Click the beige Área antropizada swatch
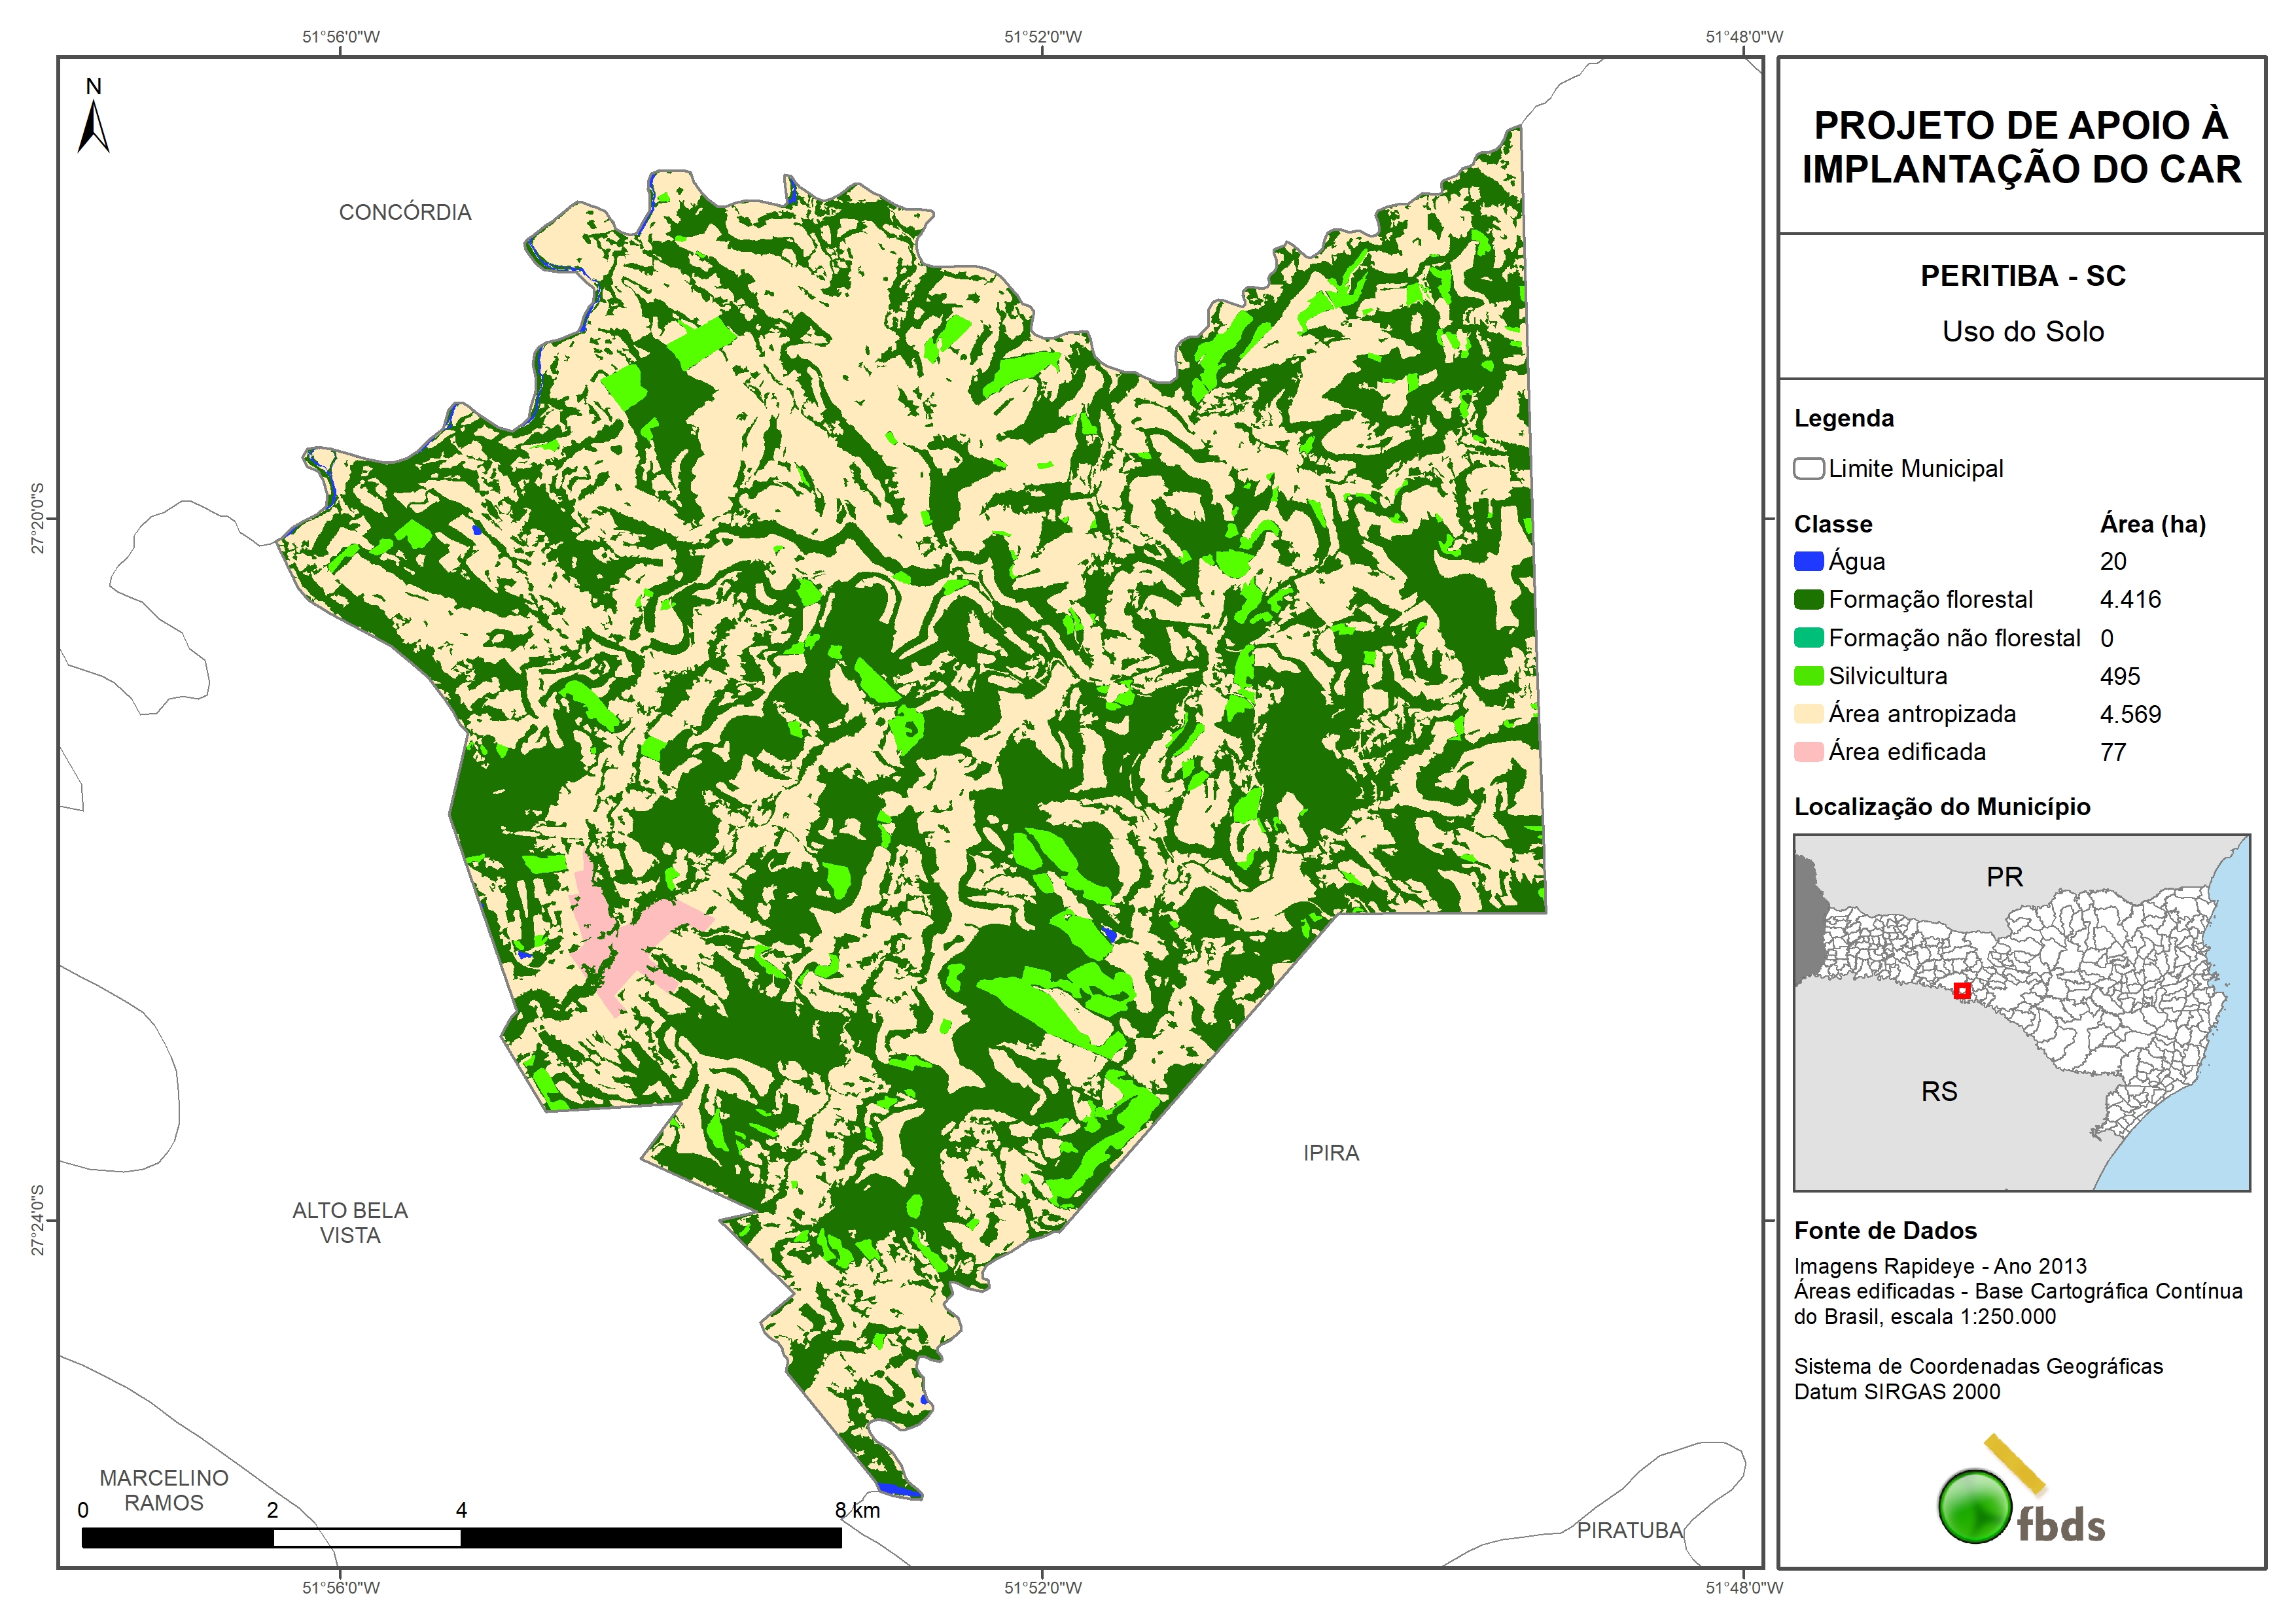The image size is (2296, 1623). [x=1808, y=714]
